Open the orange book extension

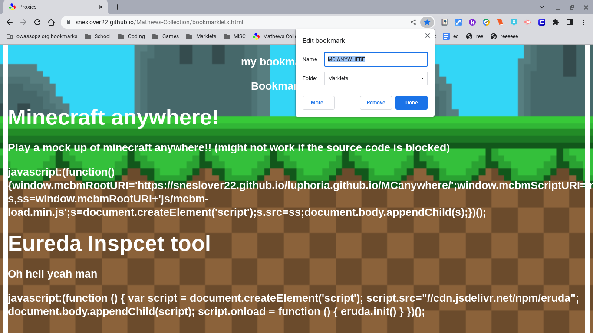click(x=500, y=22)
